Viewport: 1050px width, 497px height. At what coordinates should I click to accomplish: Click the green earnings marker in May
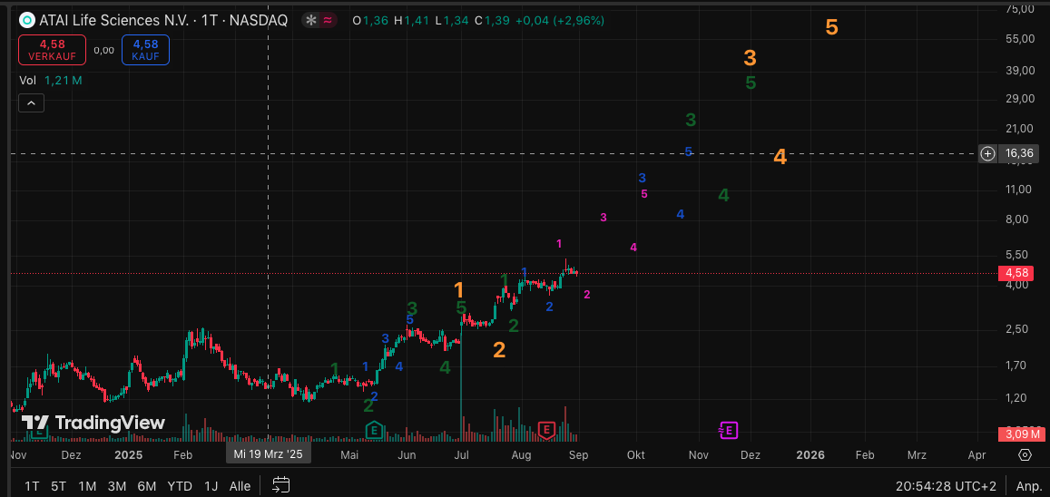(373, 430)
